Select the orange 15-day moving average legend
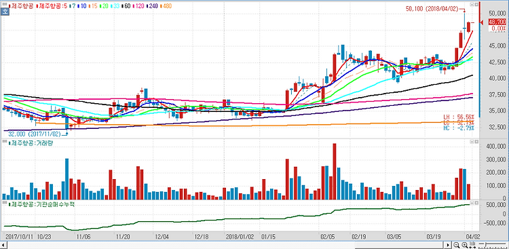Screen dimensions: 509x249 click(93, 6)
